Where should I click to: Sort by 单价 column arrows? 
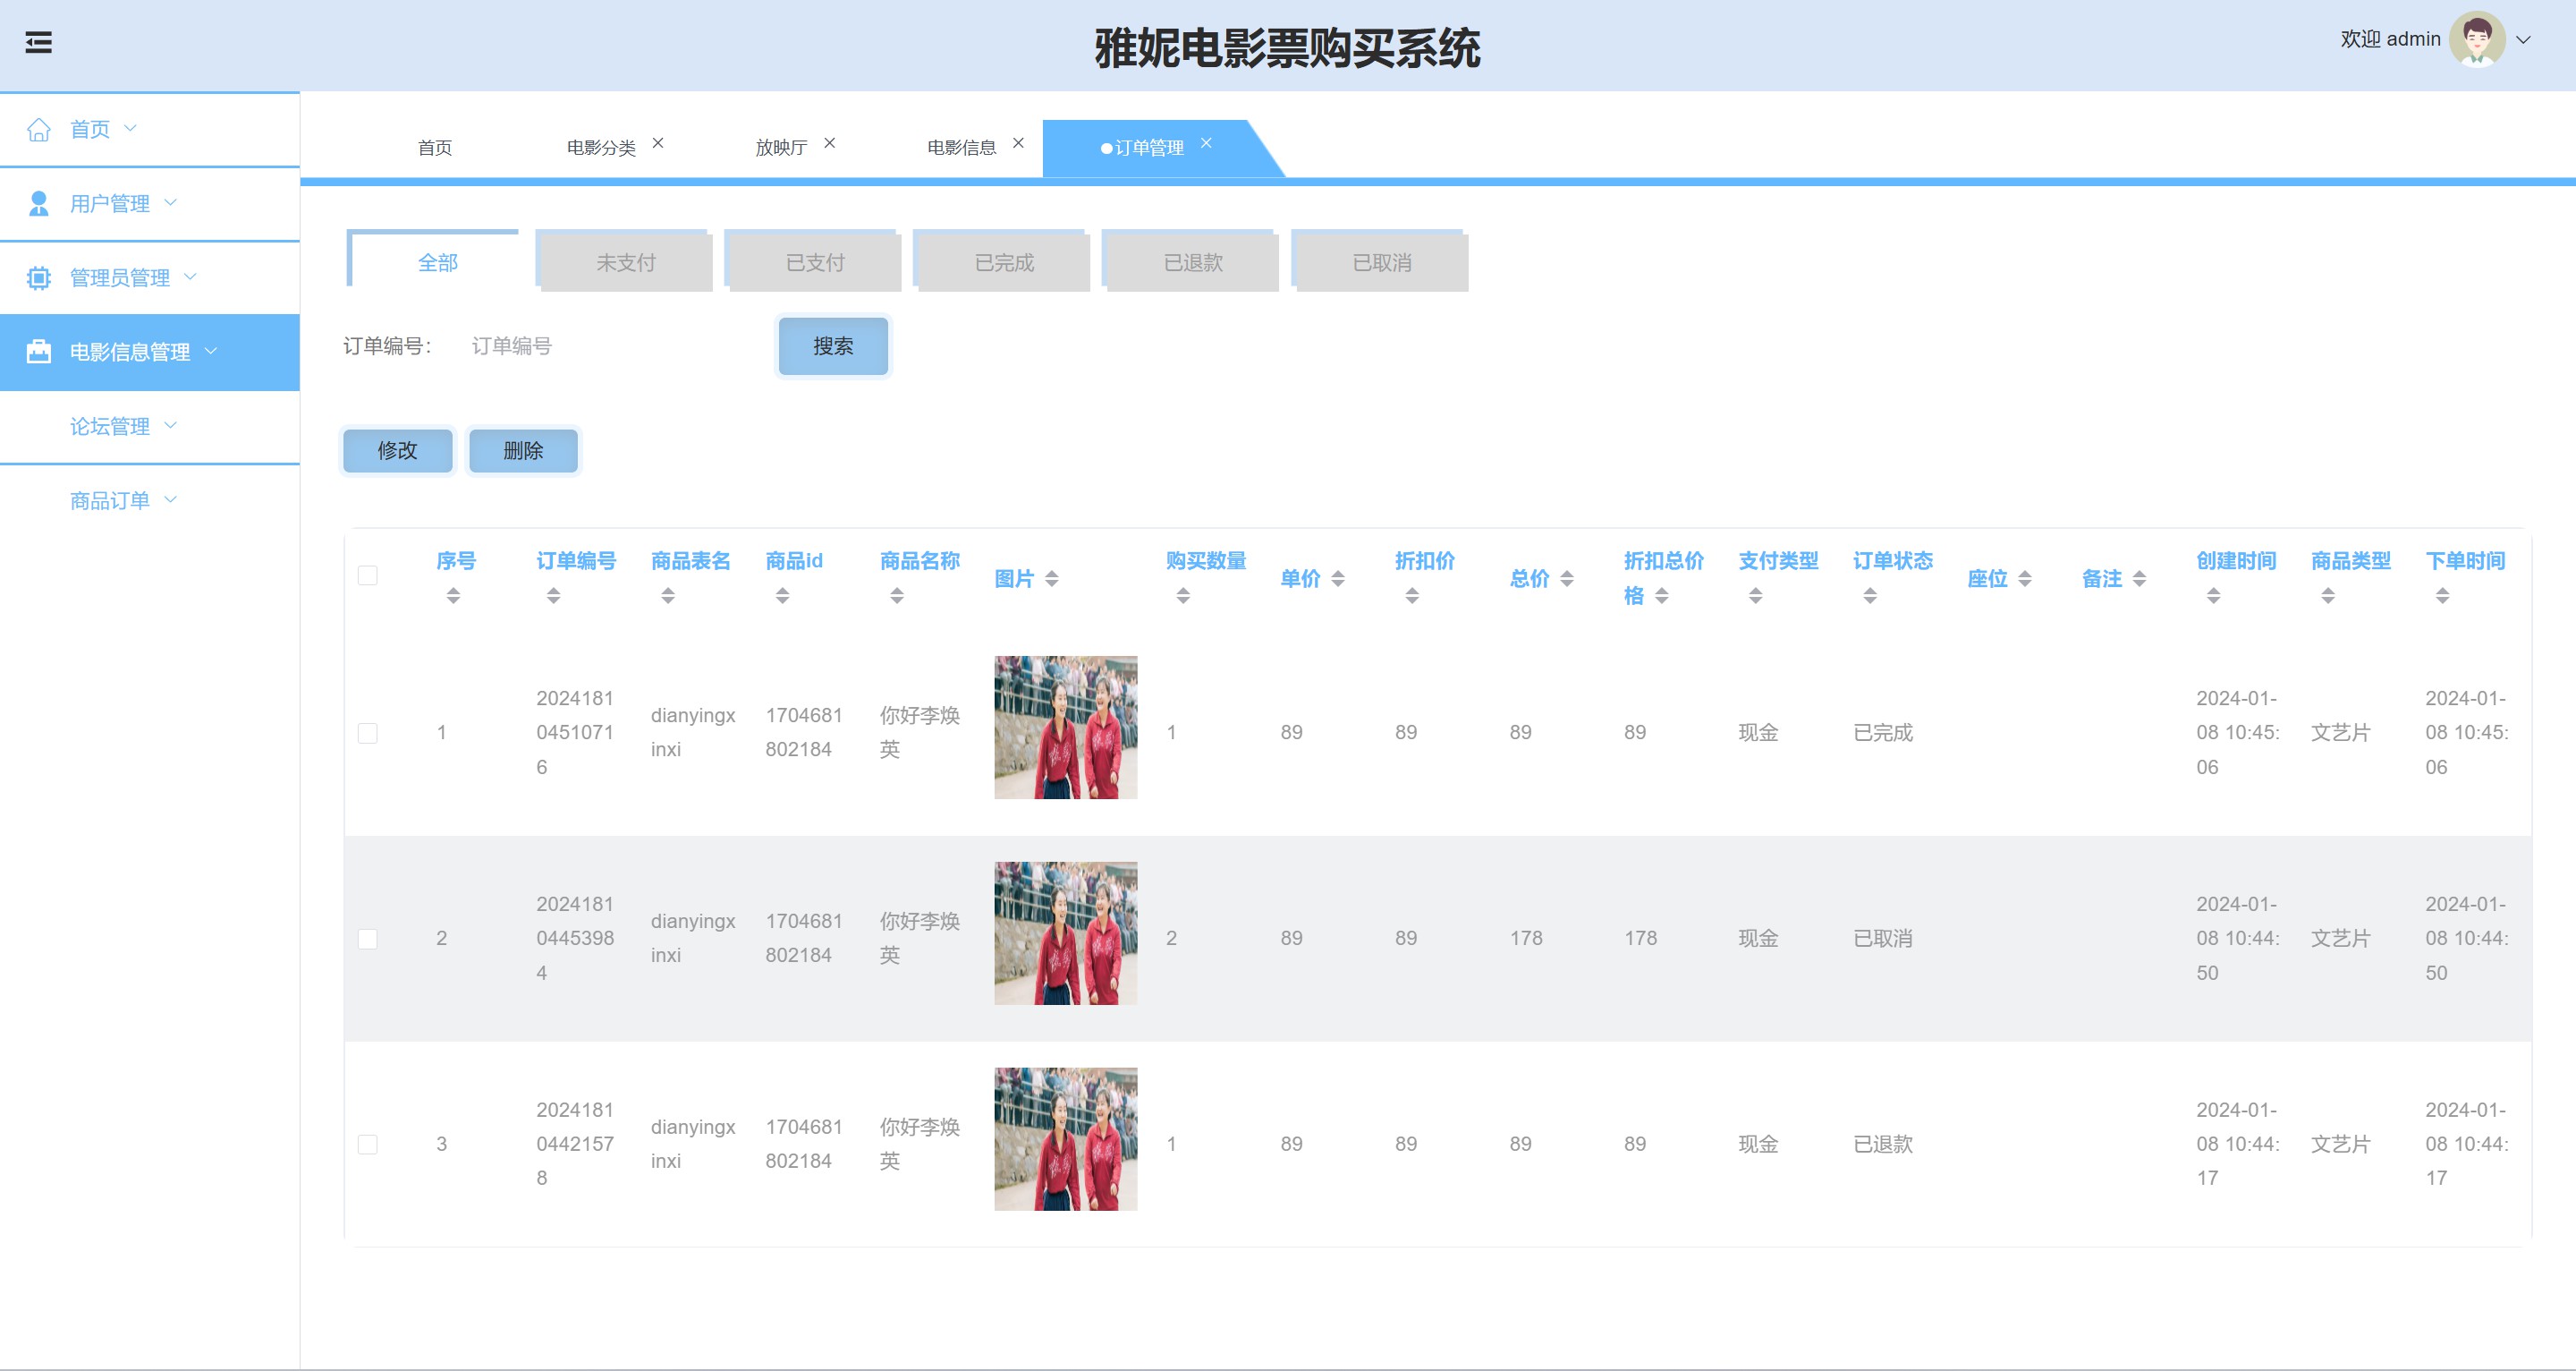coord(1338,578)
